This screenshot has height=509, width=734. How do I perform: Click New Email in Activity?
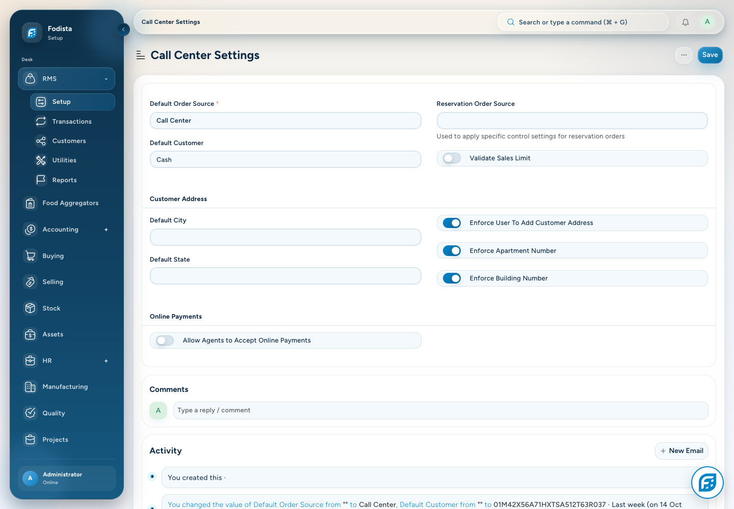(681, 451)
